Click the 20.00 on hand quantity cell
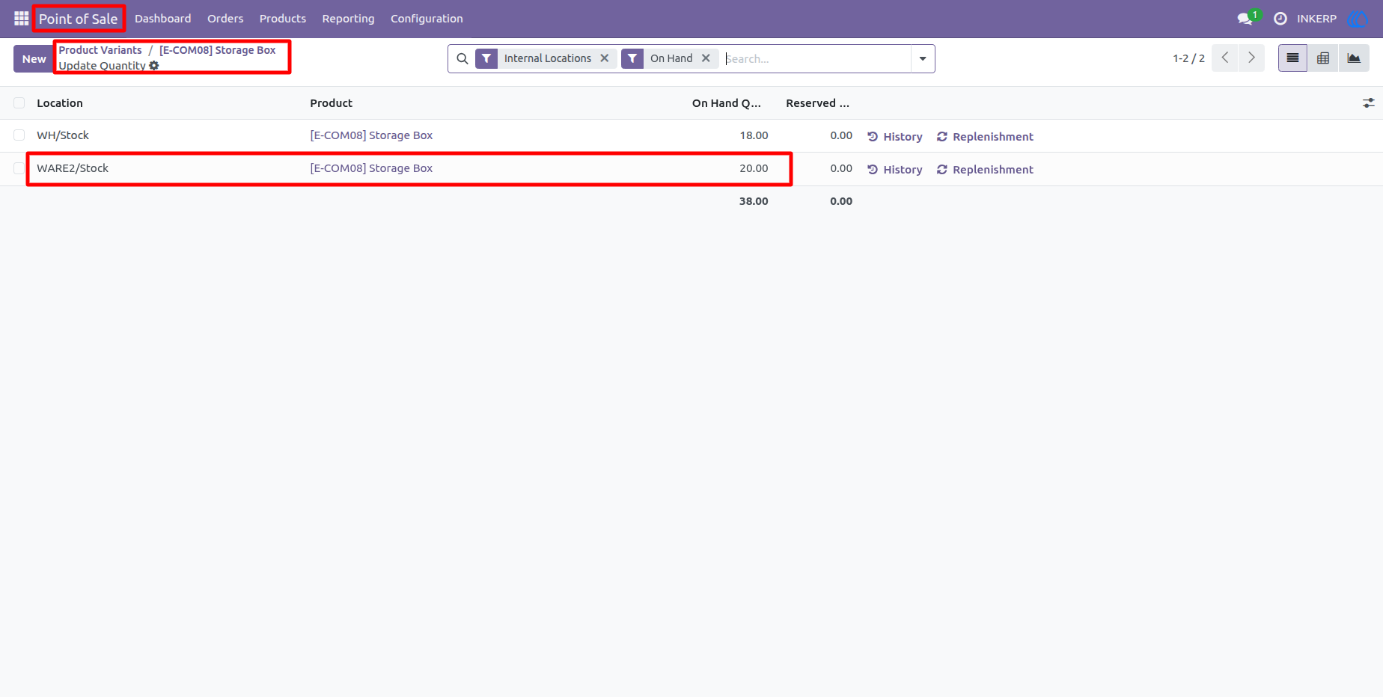 [754, 168]
